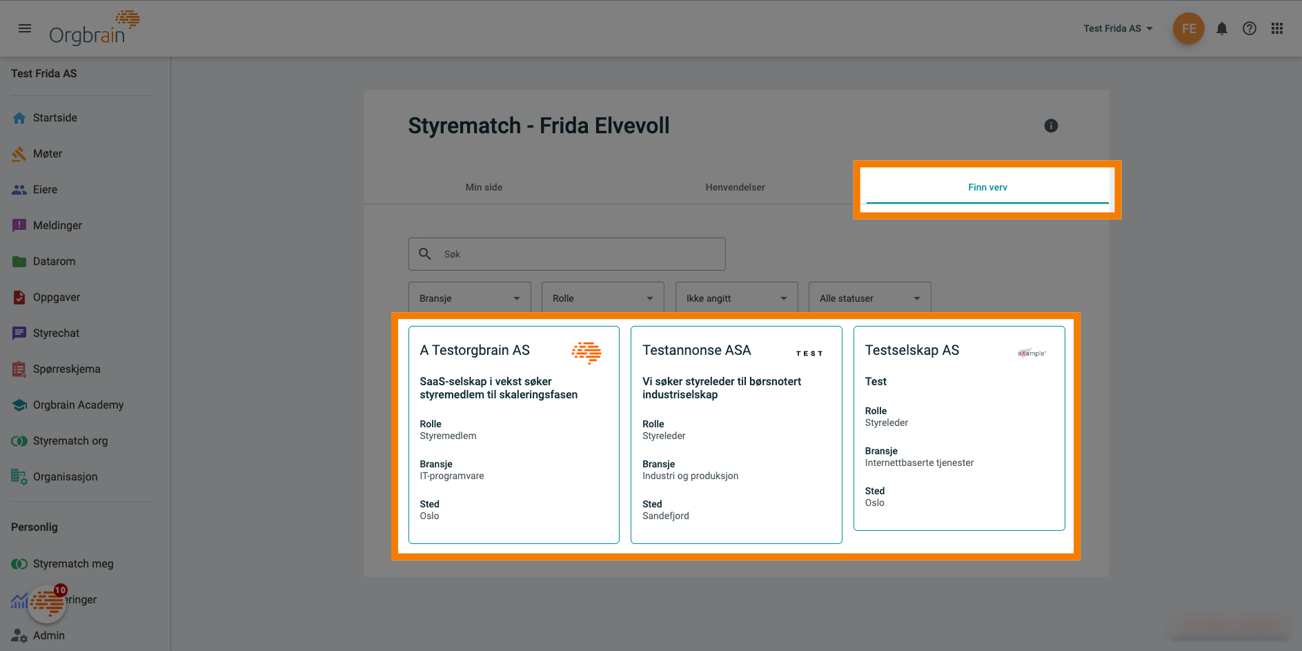Open Møter in the sidebar
1302x651 pixels.
pyautogui.click(x=48, y=154)
